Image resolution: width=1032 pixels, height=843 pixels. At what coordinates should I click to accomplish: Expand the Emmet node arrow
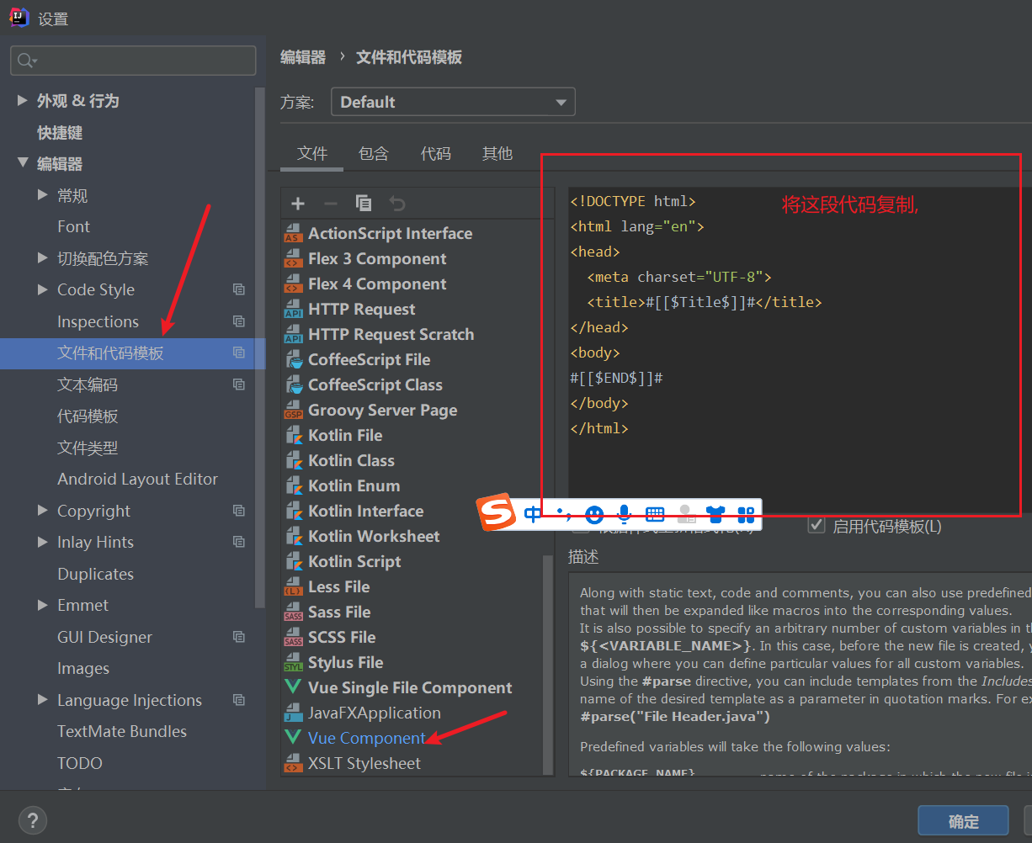tap(43, 605)
